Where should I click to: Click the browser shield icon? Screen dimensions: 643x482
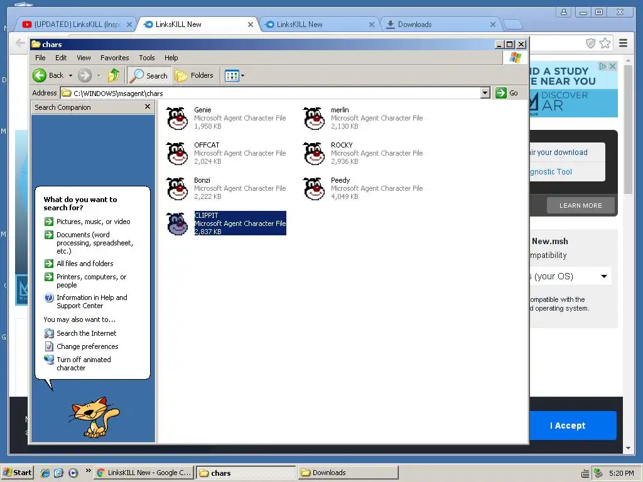pyautogui.click(x=590, y=43)
